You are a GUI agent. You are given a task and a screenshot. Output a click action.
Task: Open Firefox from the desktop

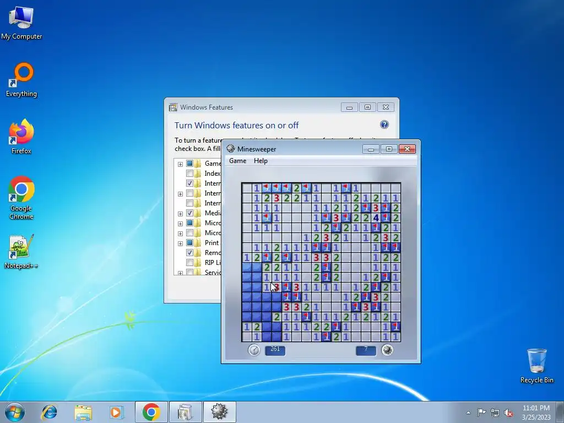pyautogui.click(x=21, y=137)
